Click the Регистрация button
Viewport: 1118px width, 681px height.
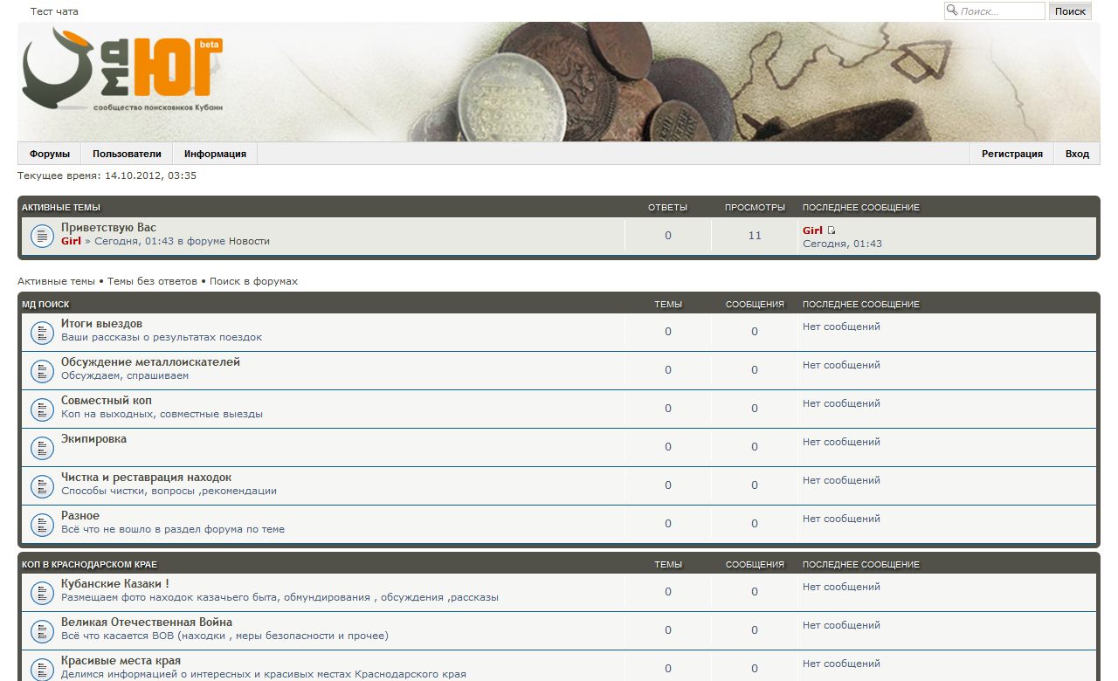pyautogui.click(x=1011, y=154)
